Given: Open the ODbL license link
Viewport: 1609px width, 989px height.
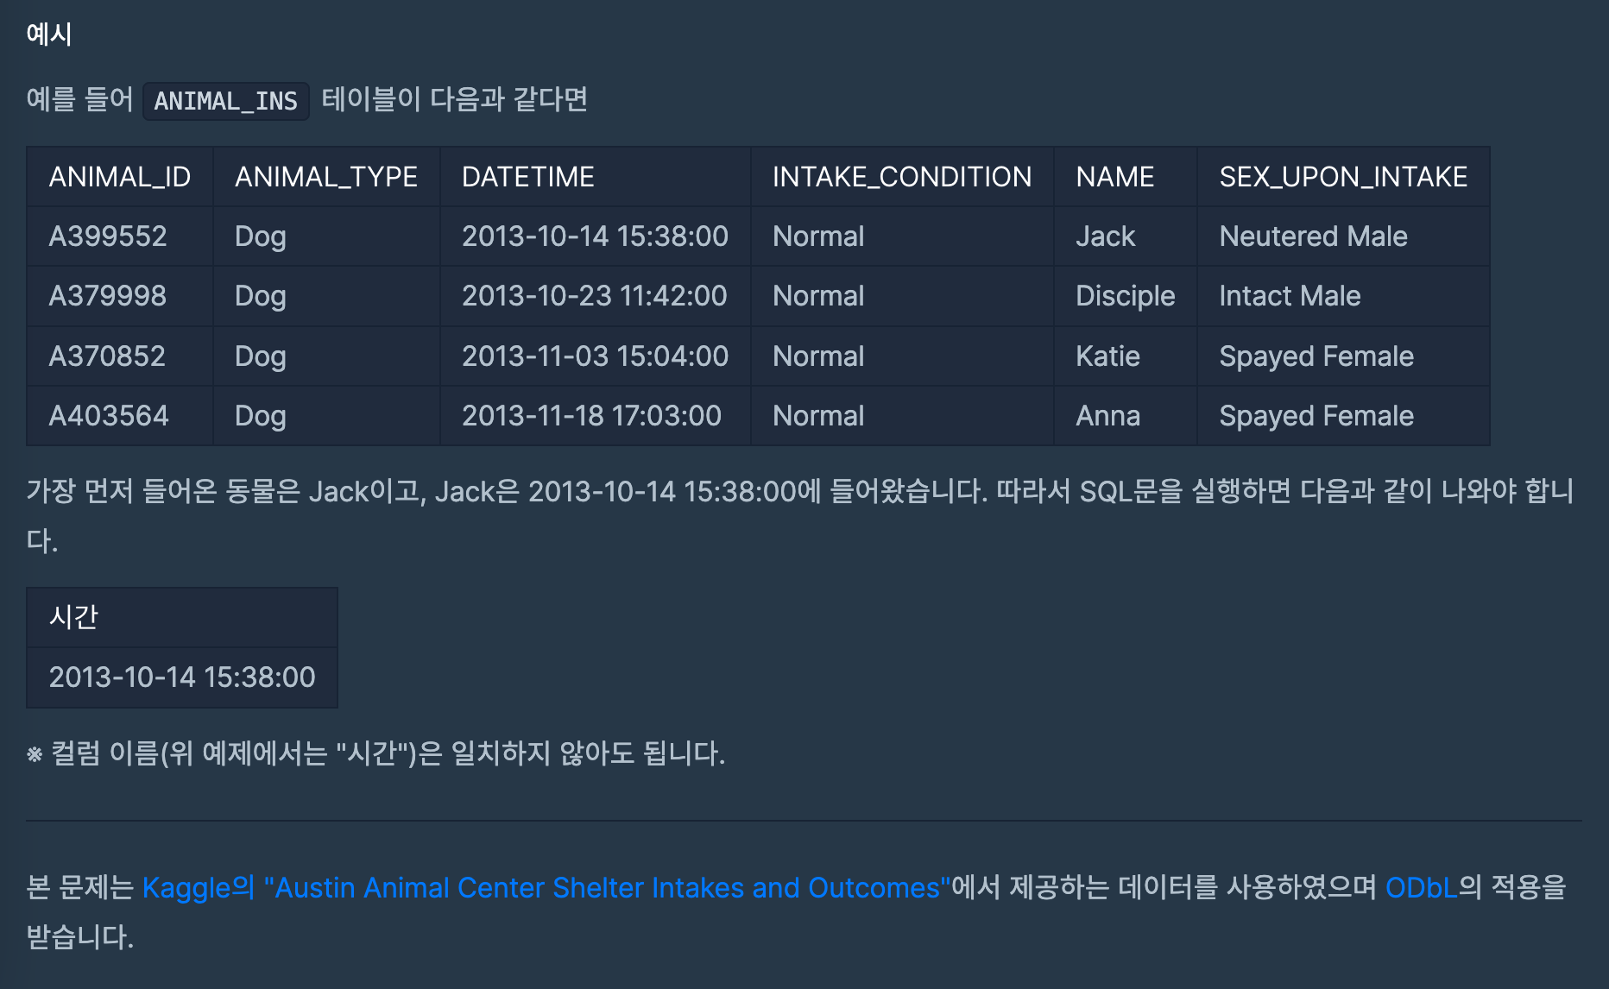Looking at the screenshot, I should 1421,887.
